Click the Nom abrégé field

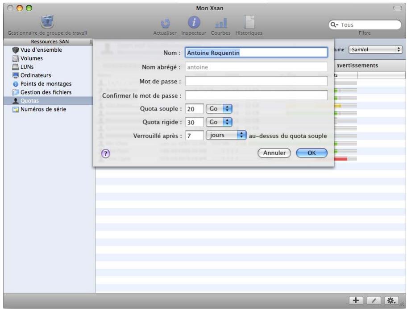[x=256, y=67]
